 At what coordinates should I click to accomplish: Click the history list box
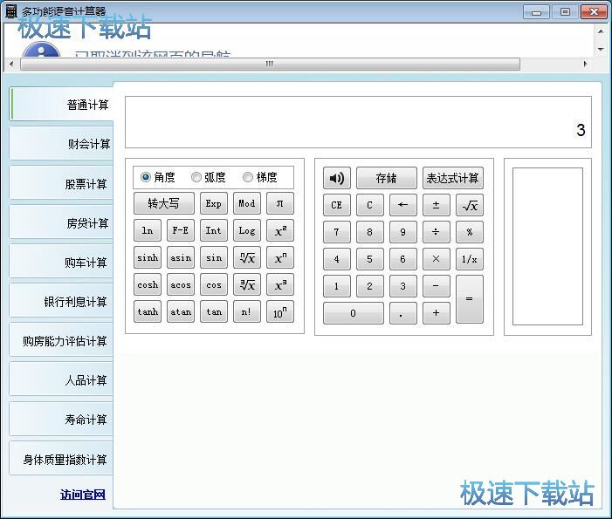[x=547, y=247]
